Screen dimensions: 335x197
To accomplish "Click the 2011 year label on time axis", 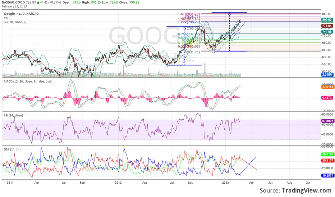I will click(10, 183).
